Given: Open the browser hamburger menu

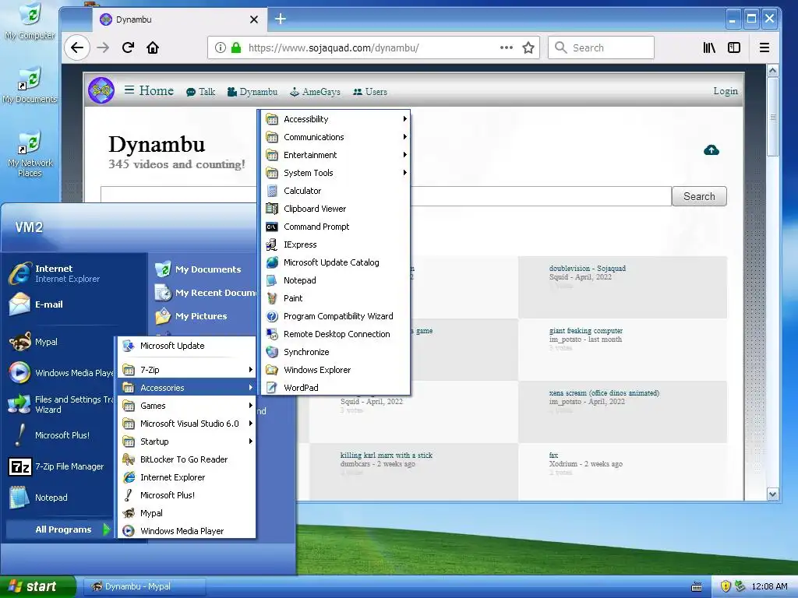Looking at the screenshot, I should (764, 47).
